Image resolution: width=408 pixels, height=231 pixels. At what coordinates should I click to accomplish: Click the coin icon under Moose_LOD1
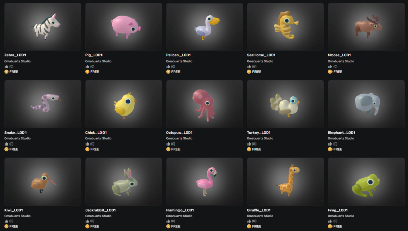[330, 72]
